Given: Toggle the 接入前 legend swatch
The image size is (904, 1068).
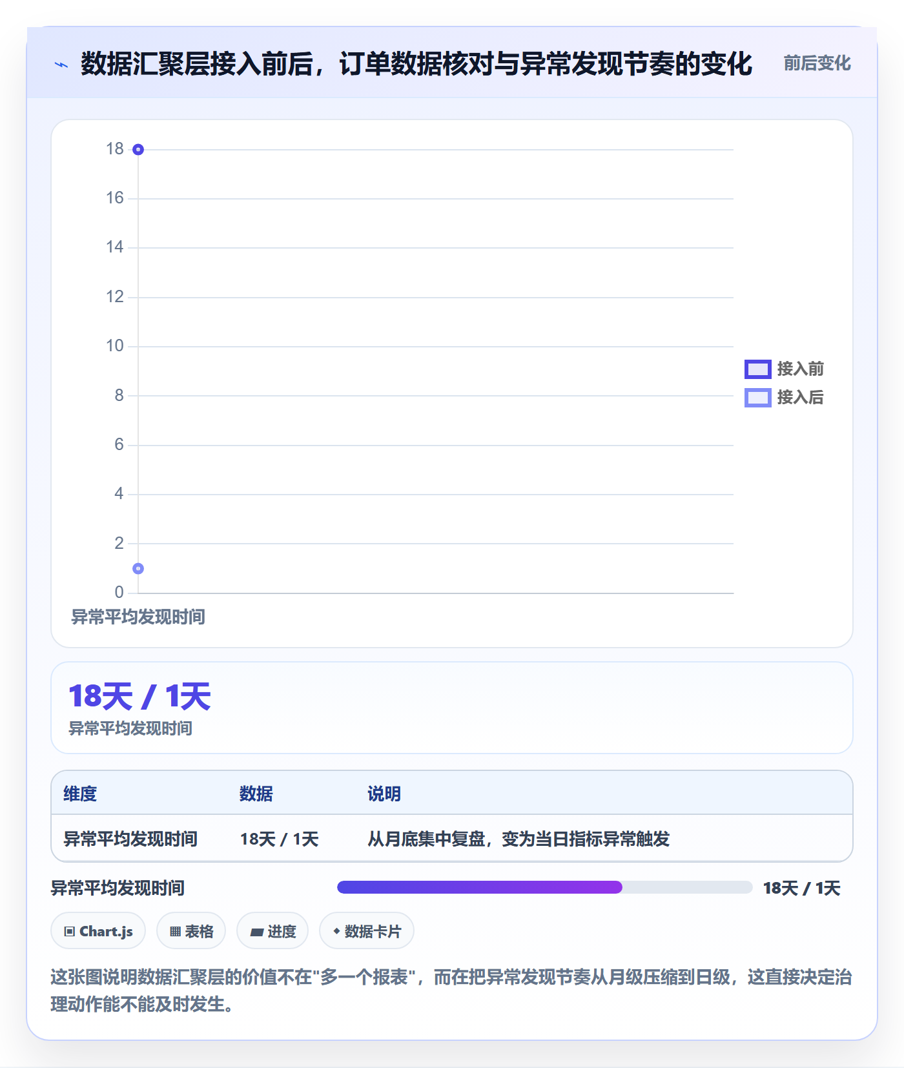Looking at the screenshot, I should [x=757, y=369].
